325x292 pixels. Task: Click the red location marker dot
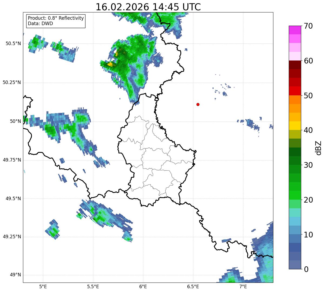click(198, 104)
